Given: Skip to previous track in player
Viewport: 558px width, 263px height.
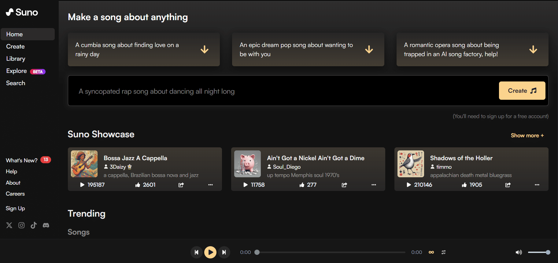Looking at the screenshot, I should click(197, 252).
